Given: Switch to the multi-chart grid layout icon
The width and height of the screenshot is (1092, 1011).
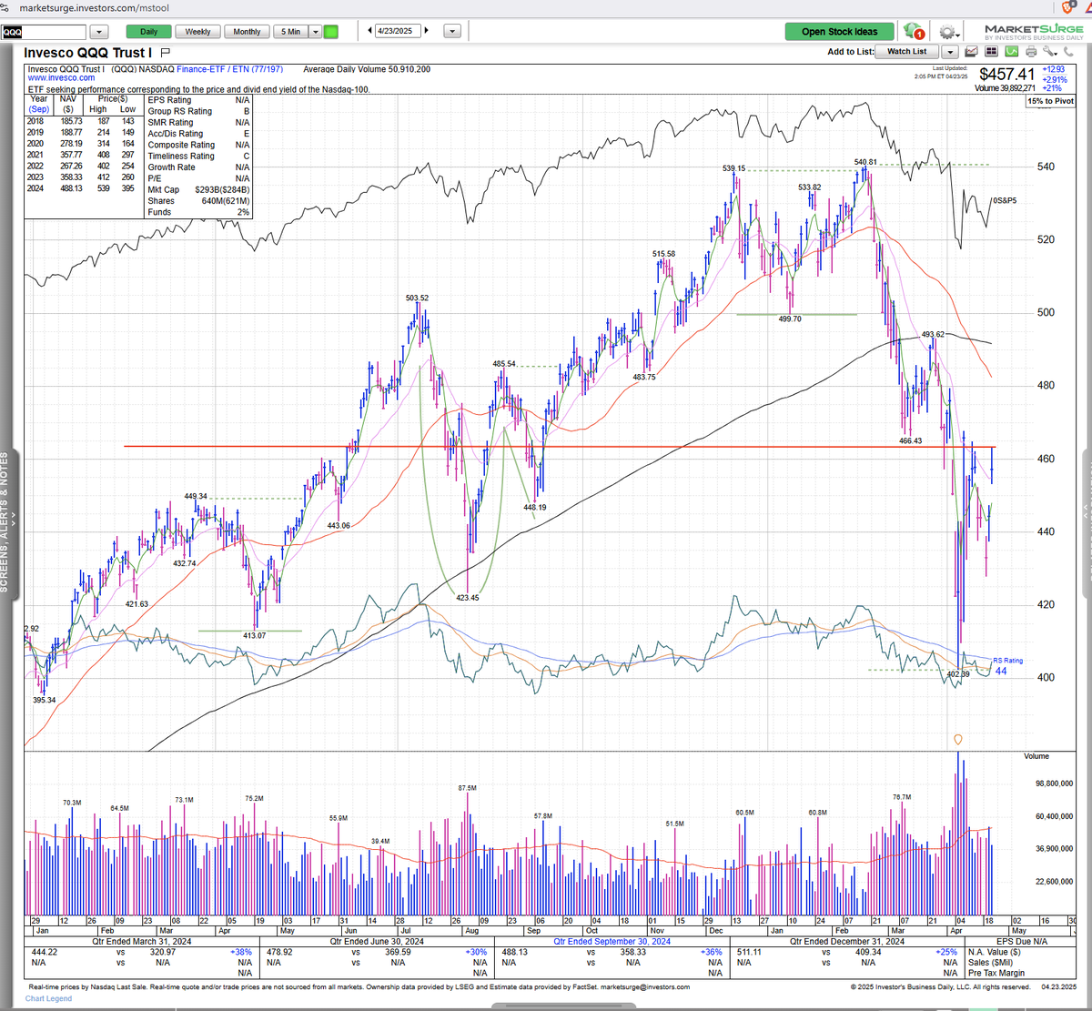Looking at the screenshot, I should click(991, 51).
